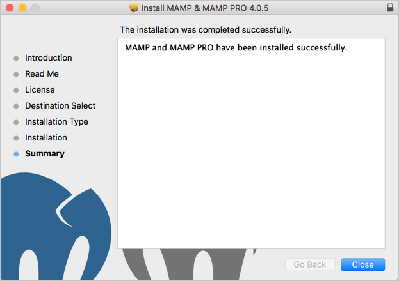Click the red close window button

[x=10, y=8]
